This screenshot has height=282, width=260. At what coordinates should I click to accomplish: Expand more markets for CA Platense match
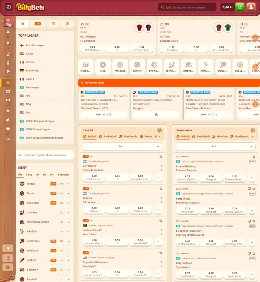(x=158, y=178)
